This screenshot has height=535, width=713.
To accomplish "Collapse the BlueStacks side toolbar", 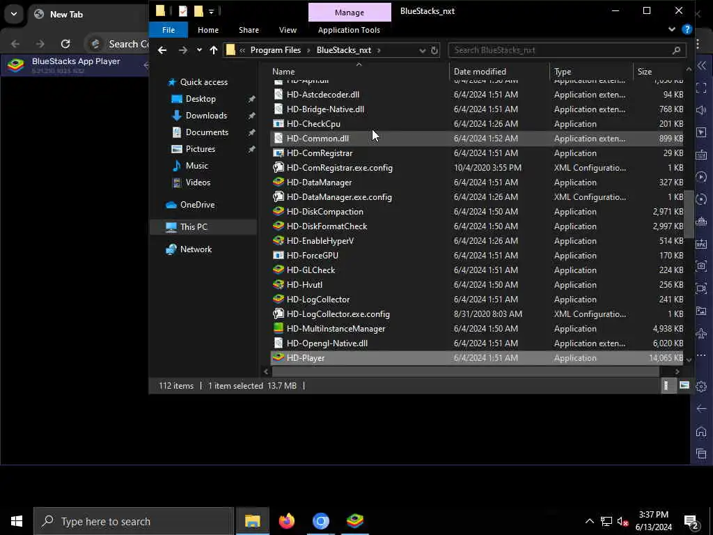I will click(701, 65).
